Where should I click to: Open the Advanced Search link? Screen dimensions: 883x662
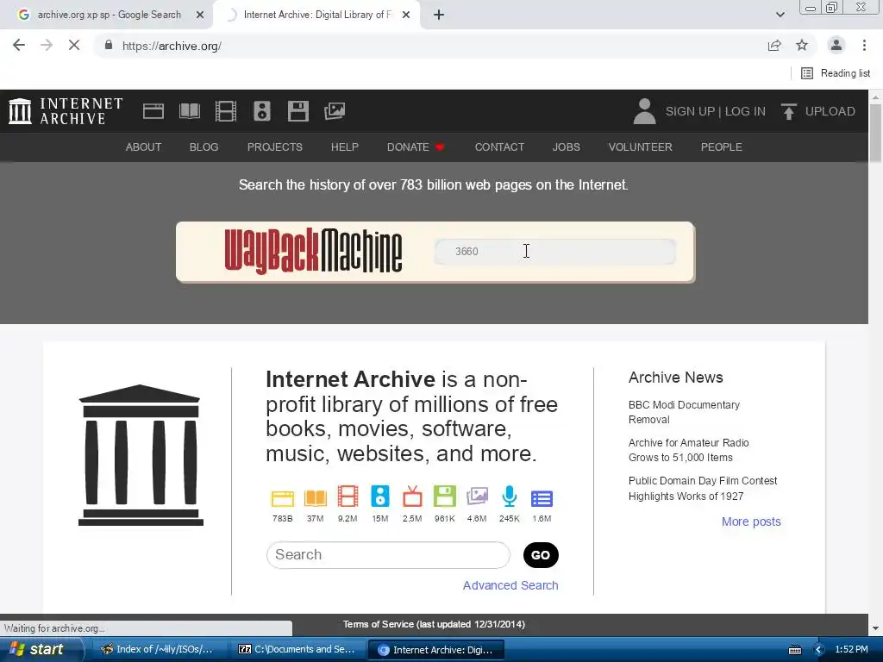510,585
